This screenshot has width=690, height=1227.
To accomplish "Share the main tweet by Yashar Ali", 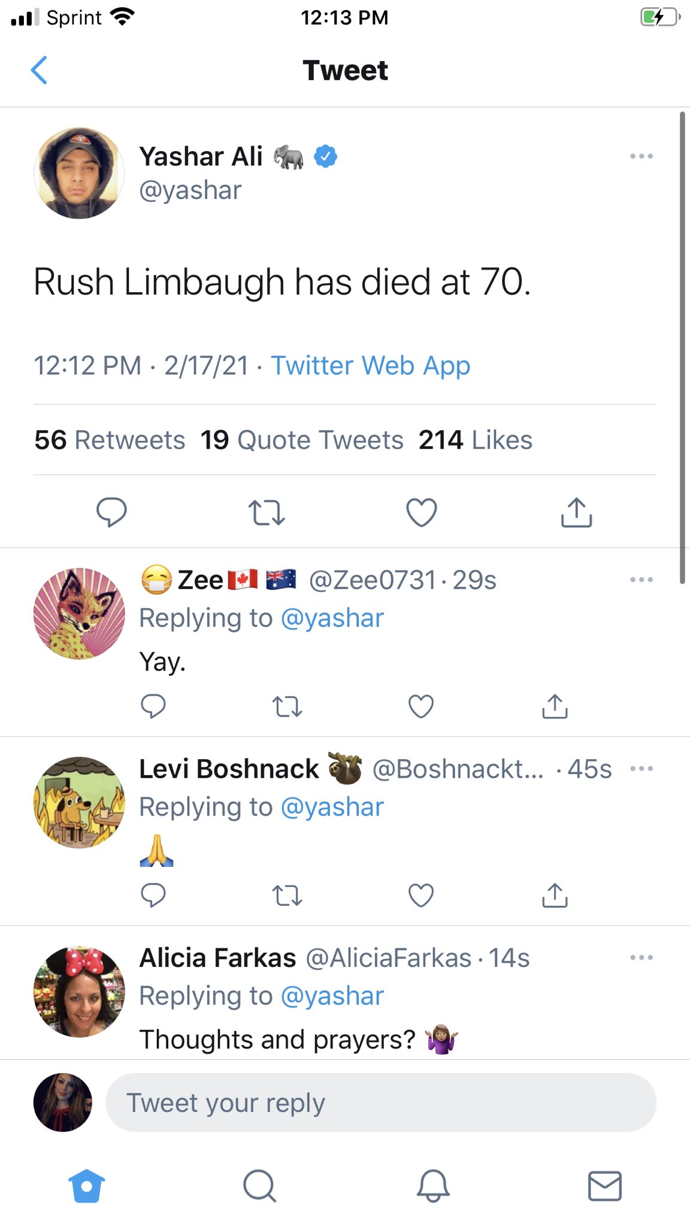I will point(576,512).
